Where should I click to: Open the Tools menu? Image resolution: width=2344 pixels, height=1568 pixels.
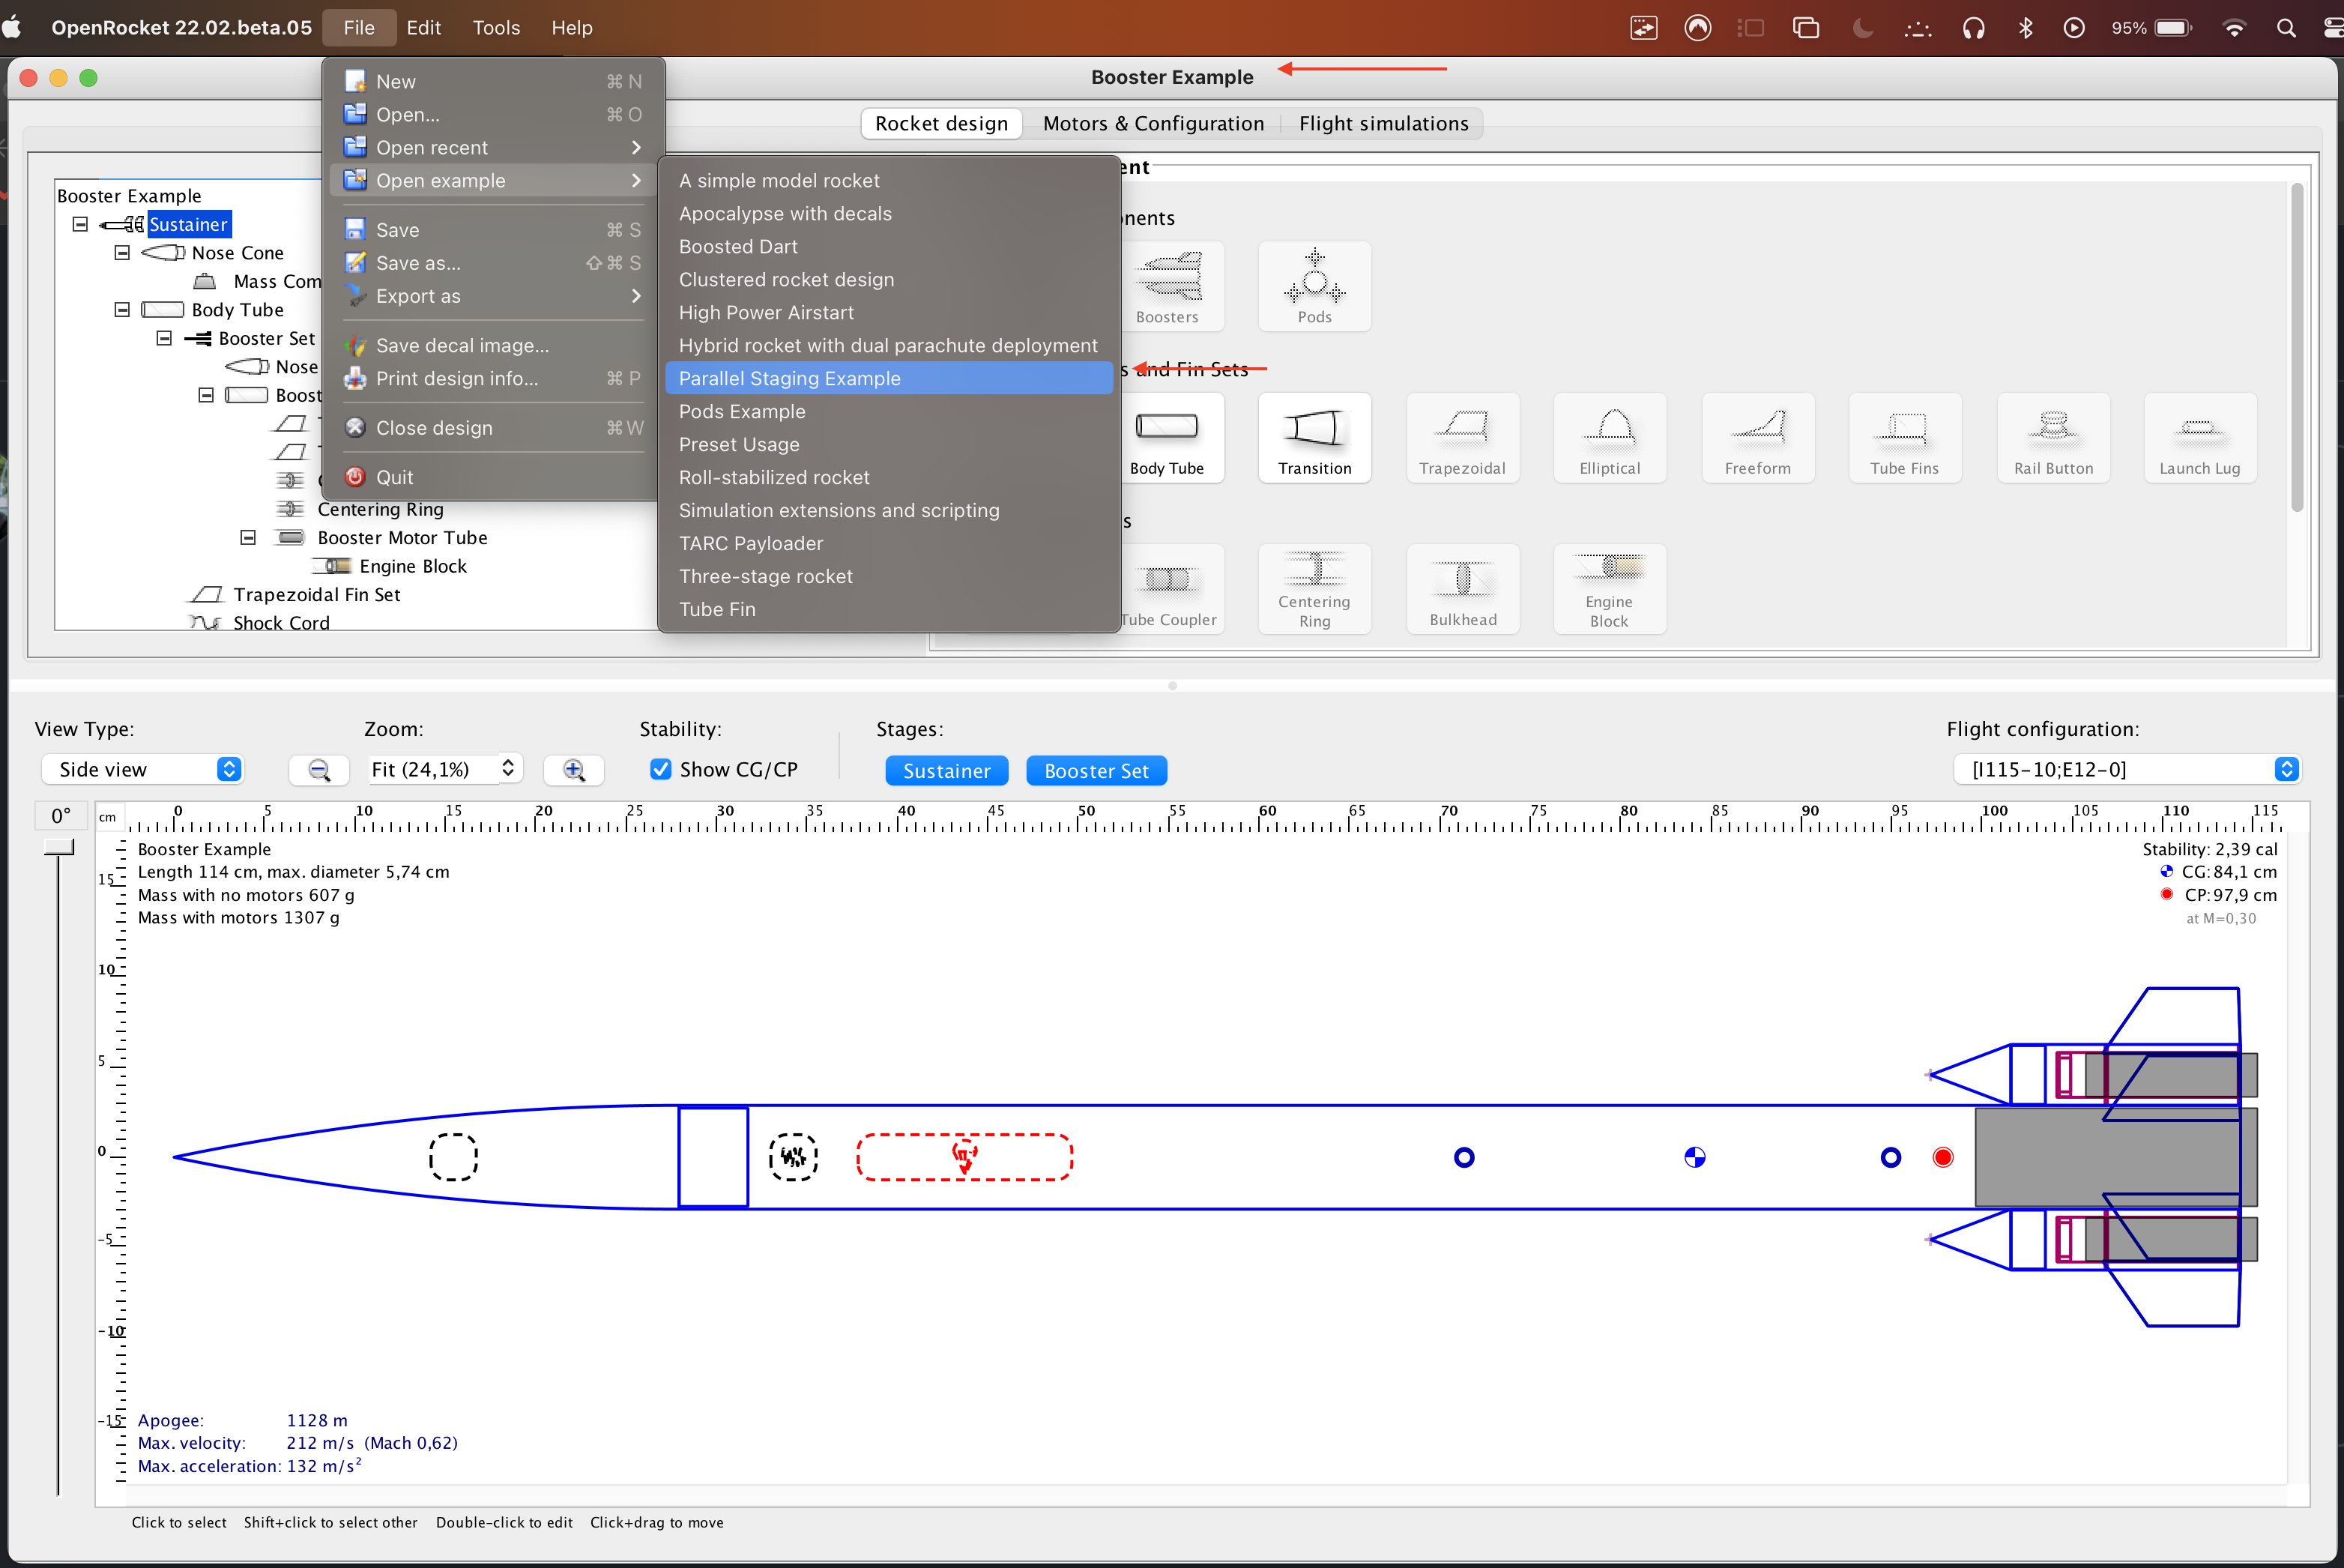[x=496, y=27]
